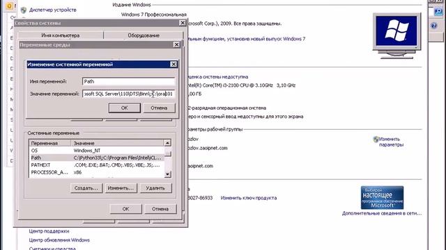
Task: Close the environment variables dialog
Action: [176, 44]
